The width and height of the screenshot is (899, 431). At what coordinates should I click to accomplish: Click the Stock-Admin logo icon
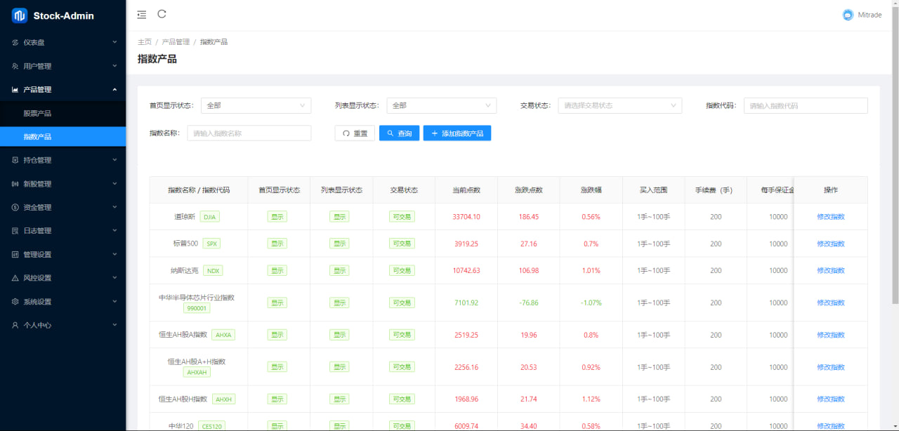click(20, 15)
